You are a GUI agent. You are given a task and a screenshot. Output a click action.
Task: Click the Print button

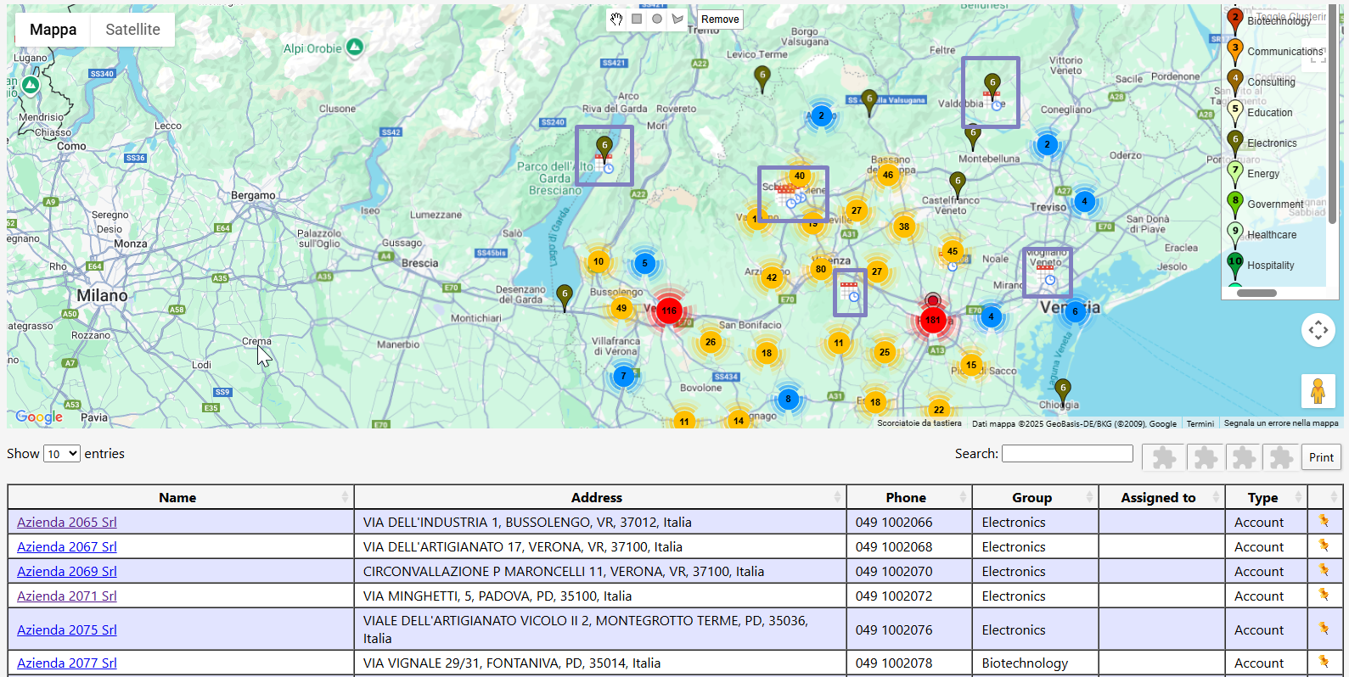tap(1321, 457)
